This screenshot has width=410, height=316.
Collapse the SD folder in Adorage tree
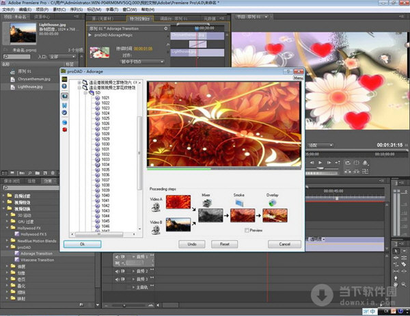(x=85, y=92)
